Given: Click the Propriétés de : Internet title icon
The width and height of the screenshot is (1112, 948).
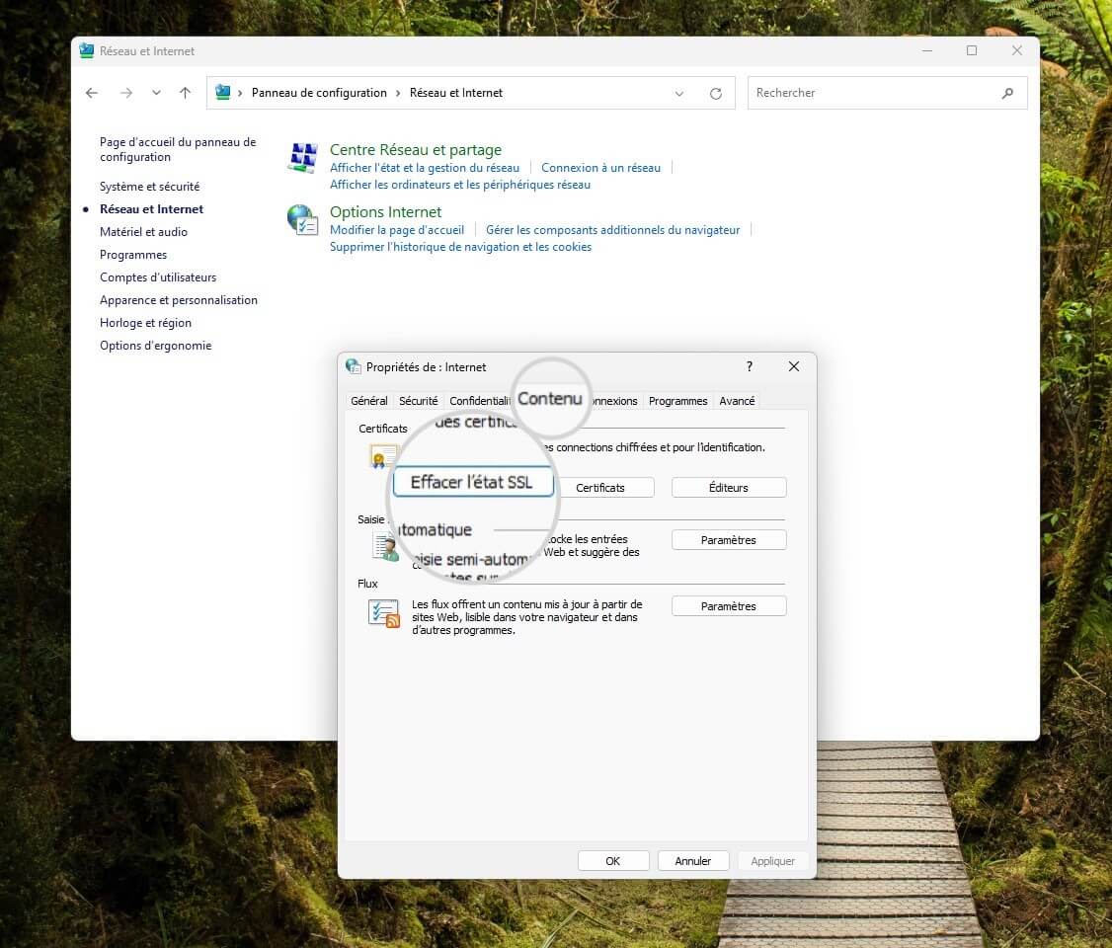Looking at the screenshot, I should click(x=354, y=366).
